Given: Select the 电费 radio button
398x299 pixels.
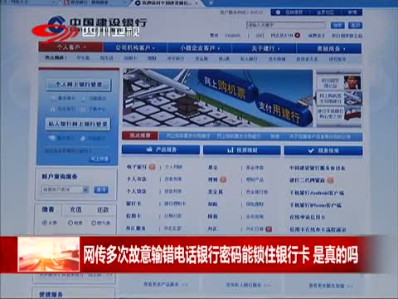Looking at the screenshot, I should point(70,223).
